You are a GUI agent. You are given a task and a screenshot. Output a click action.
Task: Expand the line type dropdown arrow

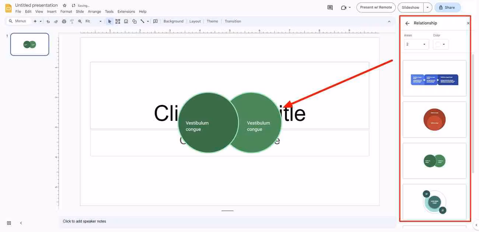click(148, 21)
